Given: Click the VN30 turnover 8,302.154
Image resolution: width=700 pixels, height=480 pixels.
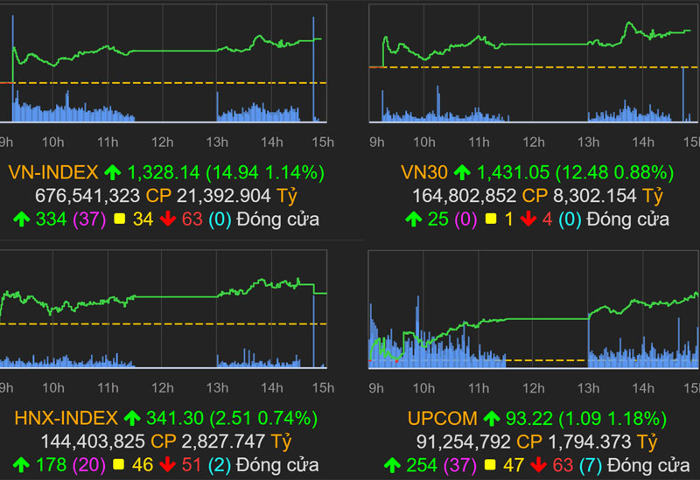Looking at the screenshot, I should click(x=595, y=196).
